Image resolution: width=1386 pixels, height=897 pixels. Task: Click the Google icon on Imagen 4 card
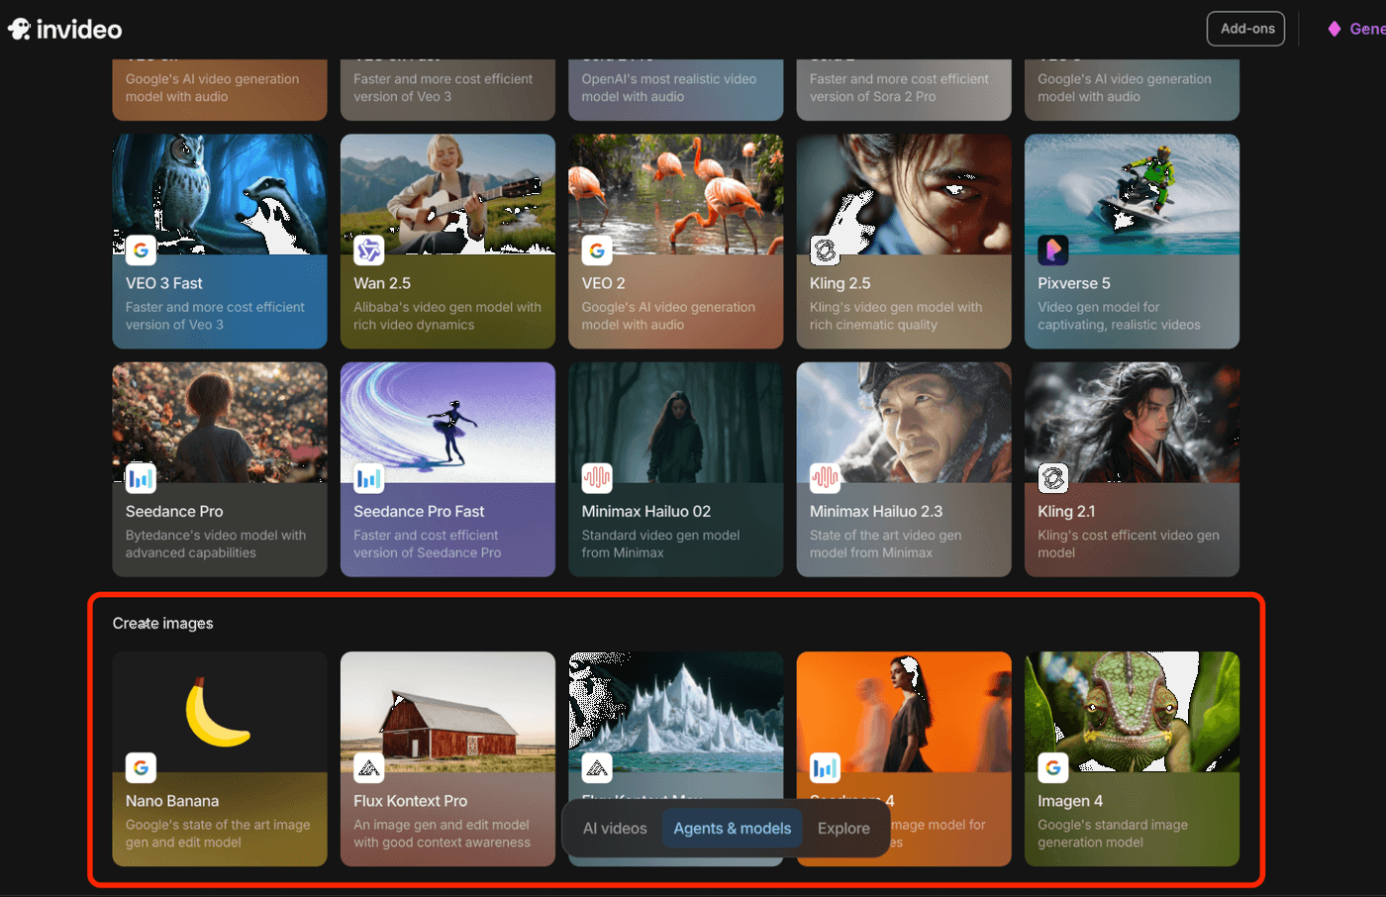click(x=1052, y=767)
